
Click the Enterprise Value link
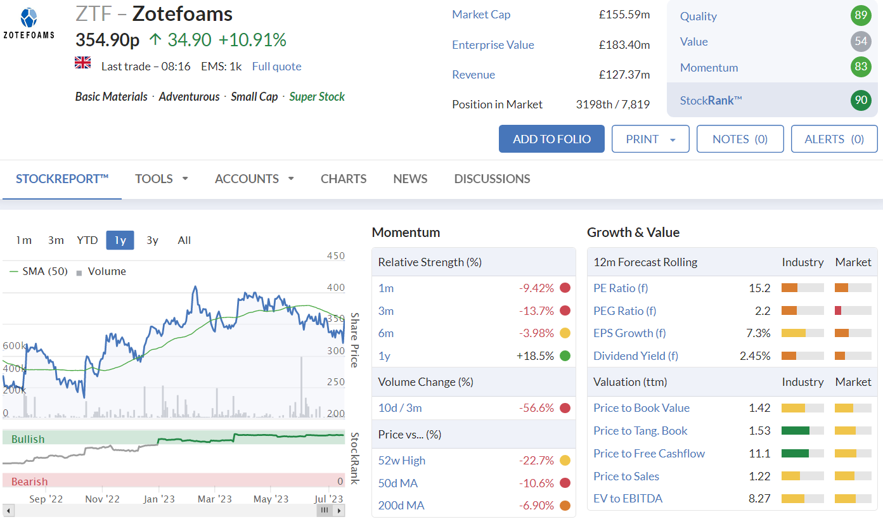point(493,45)
